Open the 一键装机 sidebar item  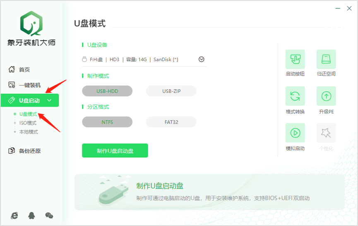[x=30, y=85]
